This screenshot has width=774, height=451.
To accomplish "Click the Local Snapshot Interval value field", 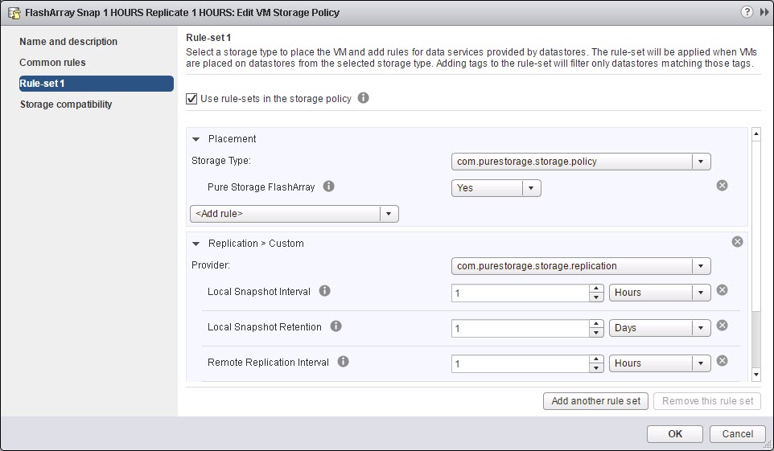I will (520, 293).
